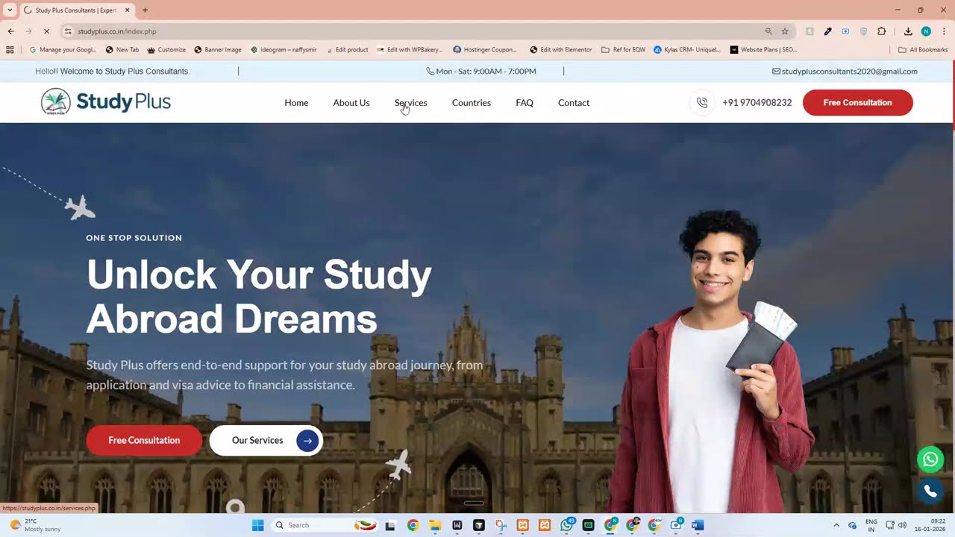This screenshot has height=537, width=955.
Task: Open the Contact page
Action: pos(574,103)
